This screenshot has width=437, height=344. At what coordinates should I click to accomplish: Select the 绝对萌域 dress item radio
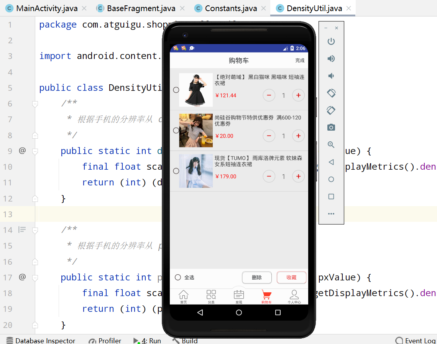point(176,90)
